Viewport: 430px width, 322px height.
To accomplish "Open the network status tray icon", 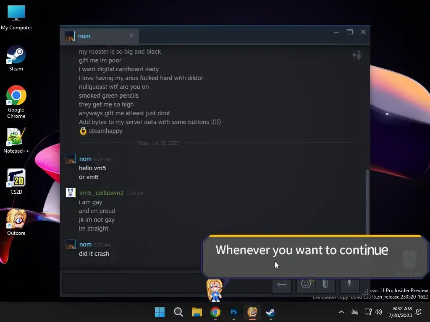I will point(368,312).
